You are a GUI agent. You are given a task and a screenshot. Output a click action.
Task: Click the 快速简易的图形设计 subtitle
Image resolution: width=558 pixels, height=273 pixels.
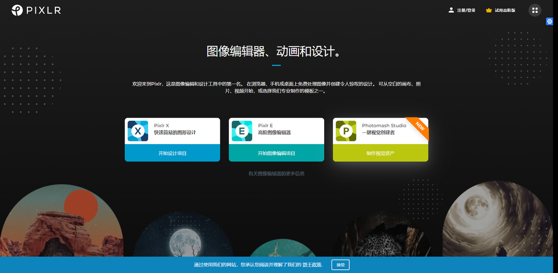[175, 133]
